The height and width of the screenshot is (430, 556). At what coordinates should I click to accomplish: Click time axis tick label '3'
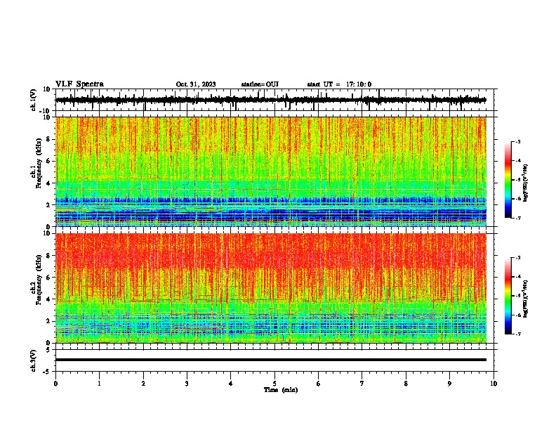187,384
